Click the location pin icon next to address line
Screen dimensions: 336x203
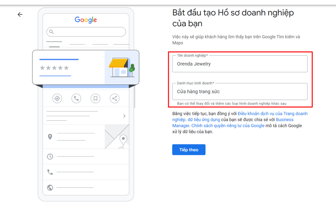tap(50, 136)
